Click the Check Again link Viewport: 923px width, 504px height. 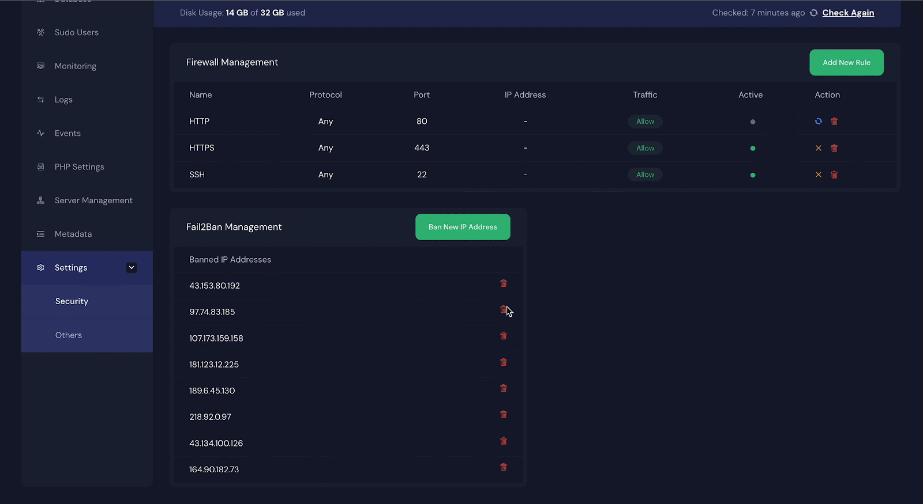click(x=848, y=13)
